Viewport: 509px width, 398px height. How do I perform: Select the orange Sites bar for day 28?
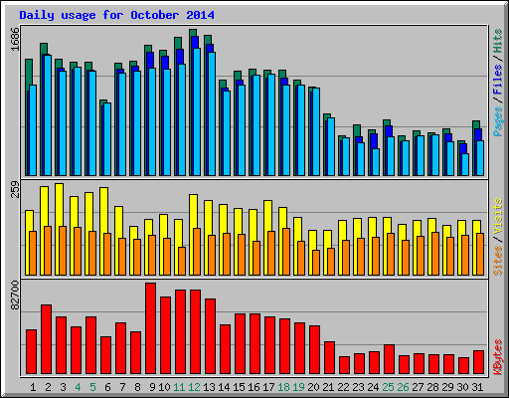435,254
